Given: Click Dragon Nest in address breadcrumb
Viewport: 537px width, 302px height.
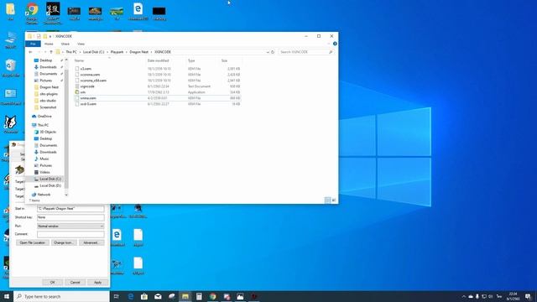Looking at the screenshot, I should [x=139, y=52].
